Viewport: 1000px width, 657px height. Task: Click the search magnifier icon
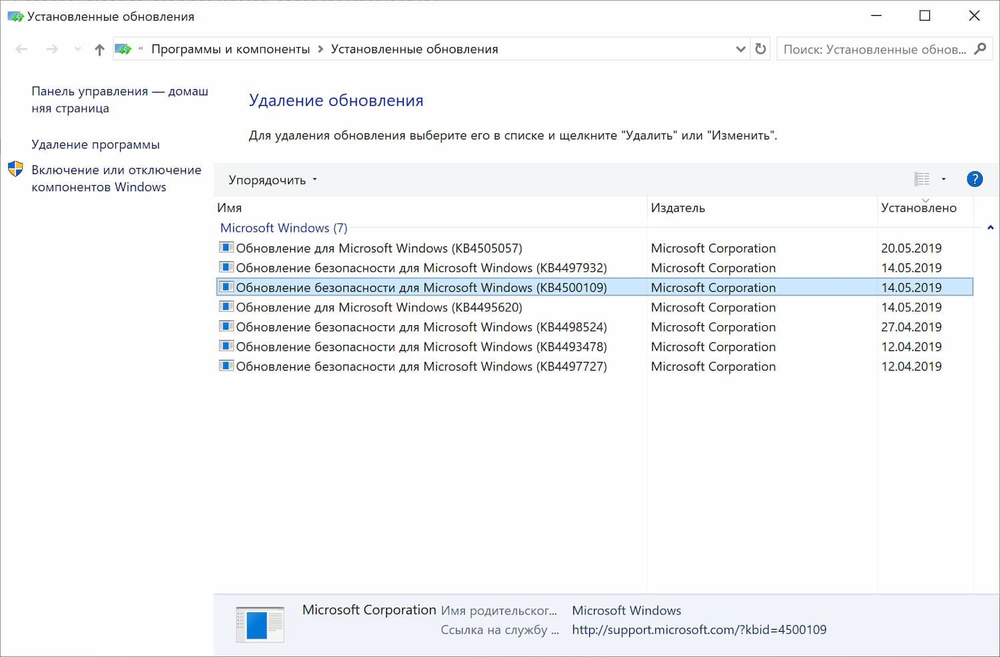tap(979, 49)
